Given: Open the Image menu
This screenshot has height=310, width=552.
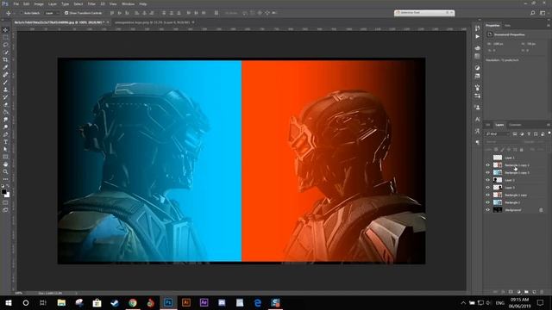Looking at the screenshot, I should point(39,3).
